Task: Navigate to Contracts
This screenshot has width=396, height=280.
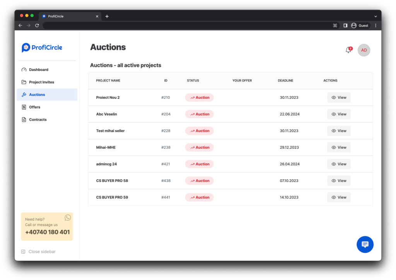Action: [47, 120]
